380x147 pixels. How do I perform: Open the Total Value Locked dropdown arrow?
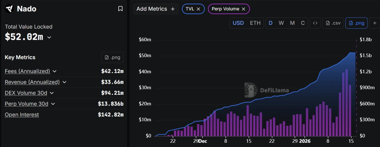point(49,37)
